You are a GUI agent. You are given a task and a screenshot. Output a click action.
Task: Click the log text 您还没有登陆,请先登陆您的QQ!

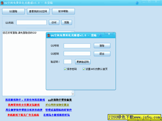[19, 33]
